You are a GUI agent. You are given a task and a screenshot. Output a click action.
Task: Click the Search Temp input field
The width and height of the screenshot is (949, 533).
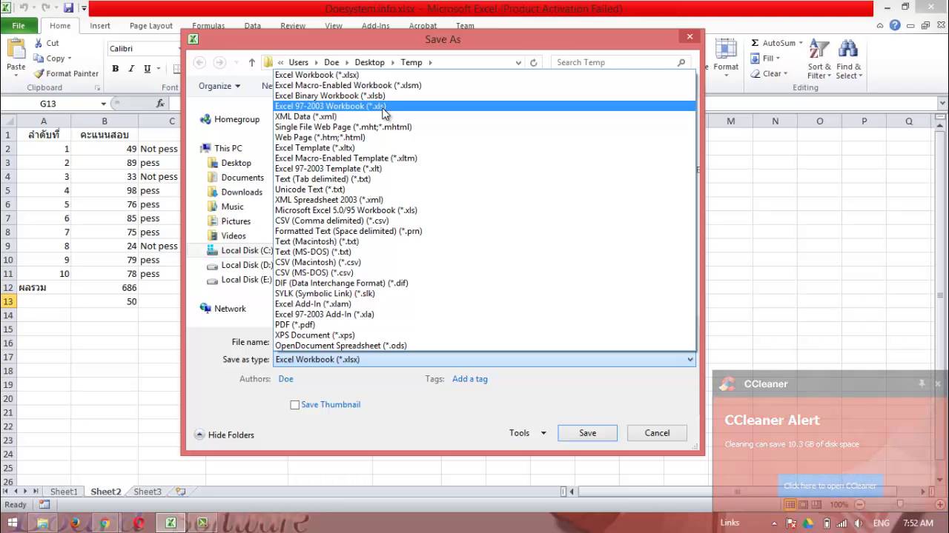click(614, 62)
